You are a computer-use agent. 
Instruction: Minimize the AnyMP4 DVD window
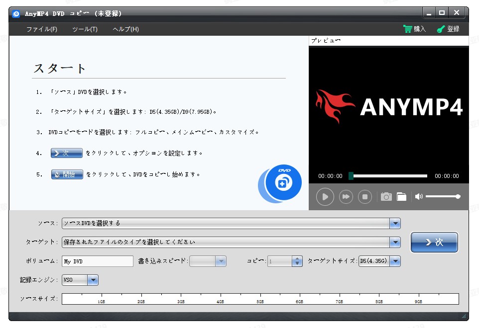429,13
